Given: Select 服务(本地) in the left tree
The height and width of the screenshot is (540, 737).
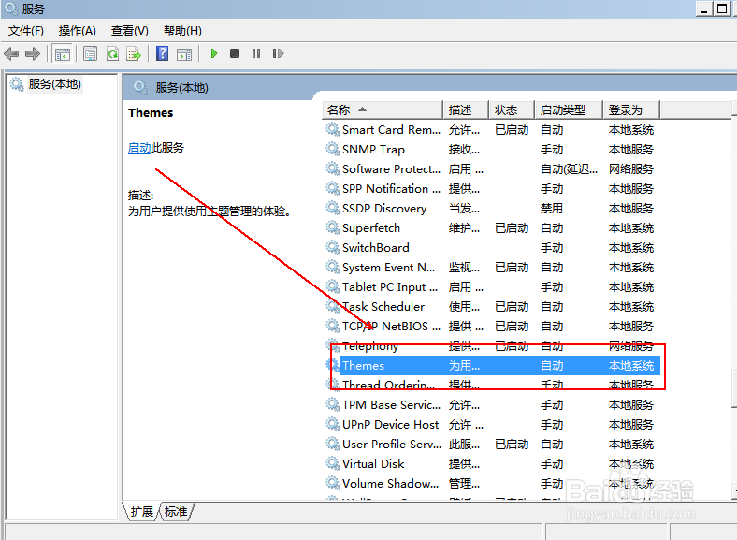Looking at the screenshot, I should coord(54,84).
